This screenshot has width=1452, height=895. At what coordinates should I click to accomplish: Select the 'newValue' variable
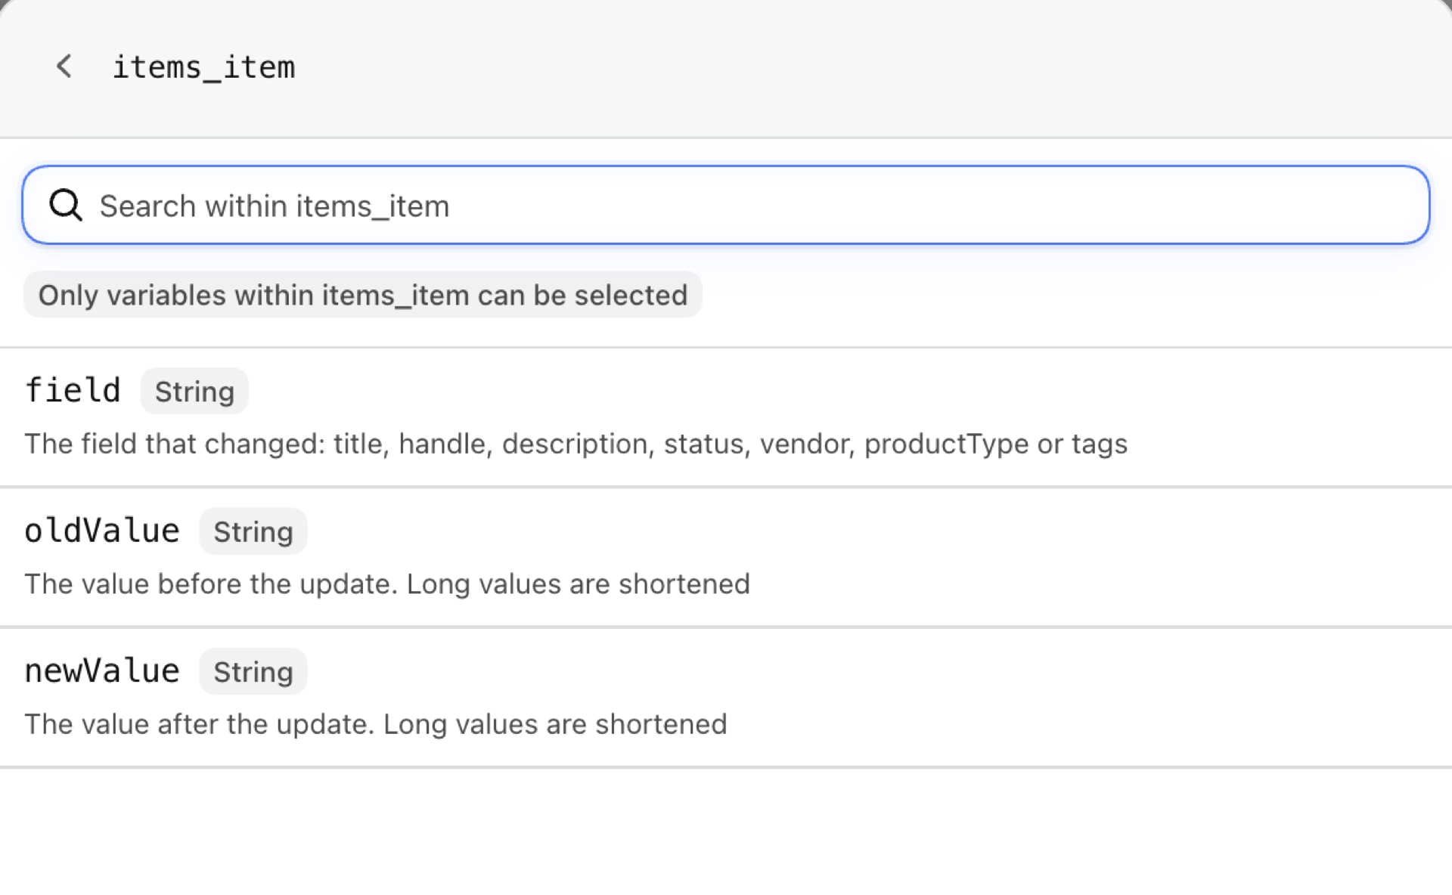pyautogui.click(x=726, y=697)
